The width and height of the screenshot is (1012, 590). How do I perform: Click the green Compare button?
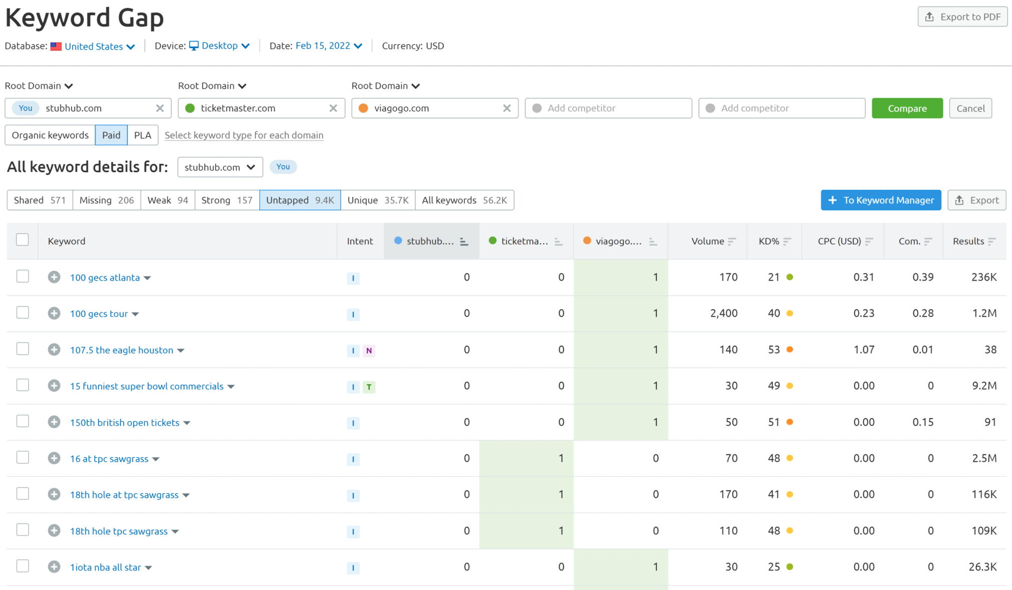[907, 108]
